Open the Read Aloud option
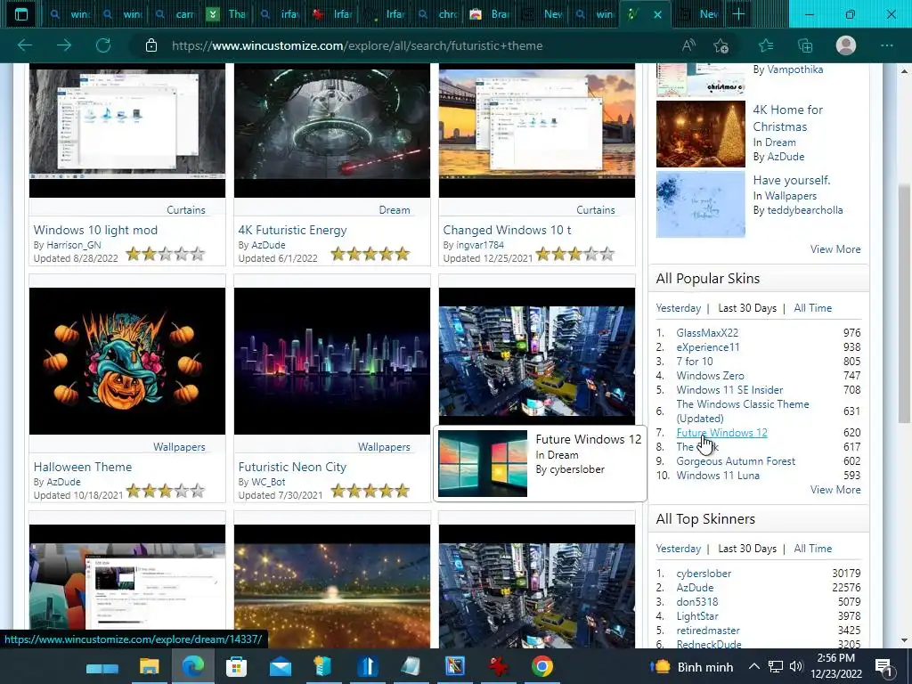 (688, 45)
